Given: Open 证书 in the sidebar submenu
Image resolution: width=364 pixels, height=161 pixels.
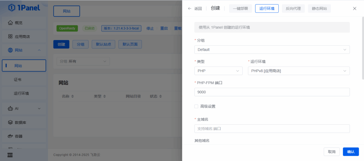Looking at the screenshot, I should 18,80.
